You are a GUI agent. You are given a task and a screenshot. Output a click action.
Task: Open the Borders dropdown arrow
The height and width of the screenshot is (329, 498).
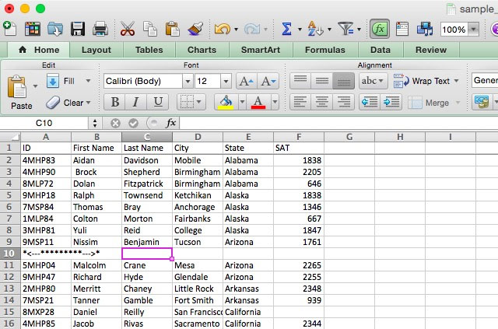point(199,102)
